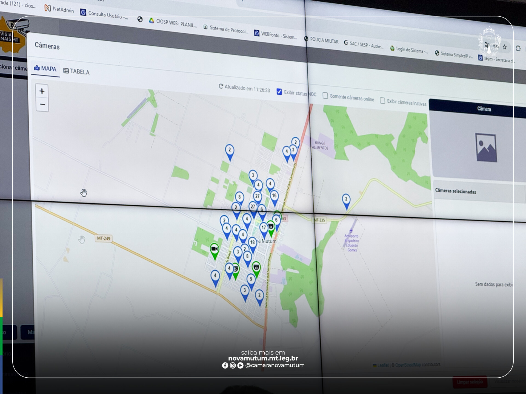Enable Exibir câmeras inativas checkbox

(x=382, y=101)
